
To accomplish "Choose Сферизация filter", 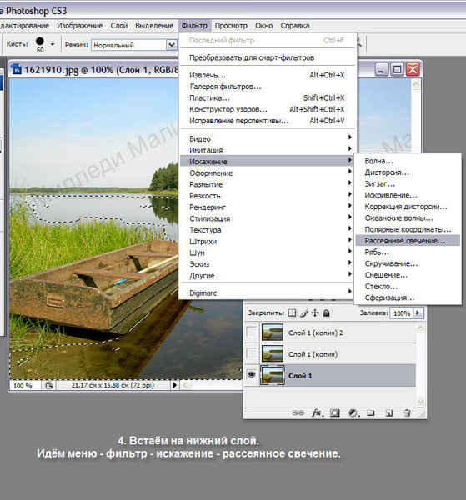I will pos(408,297).
